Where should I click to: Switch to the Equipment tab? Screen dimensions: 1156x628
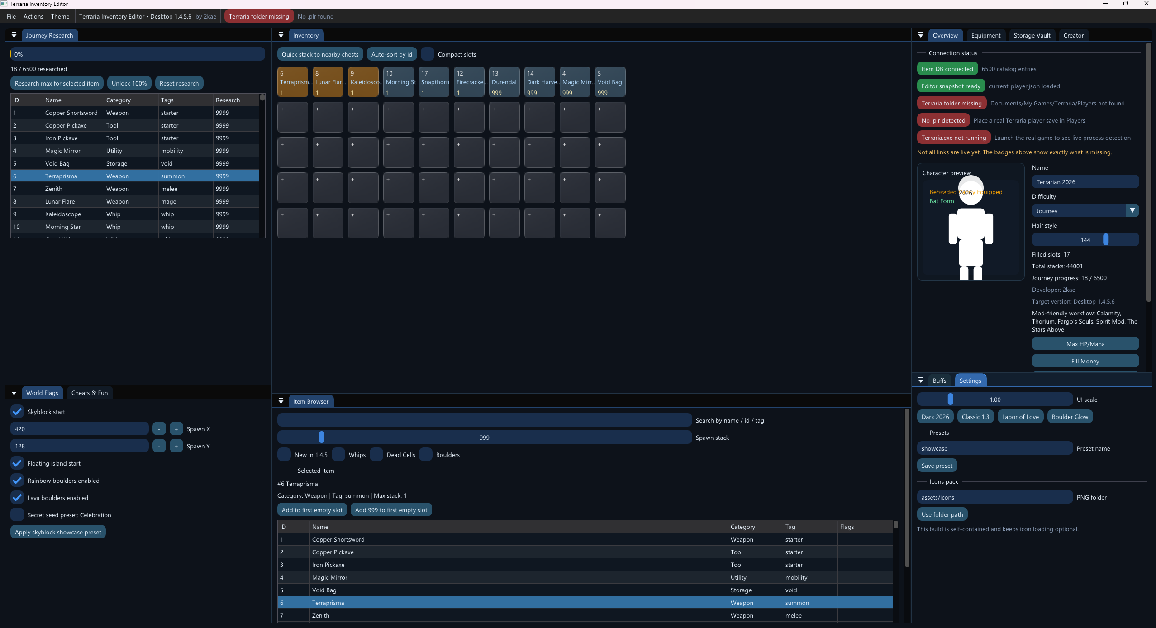986,35
